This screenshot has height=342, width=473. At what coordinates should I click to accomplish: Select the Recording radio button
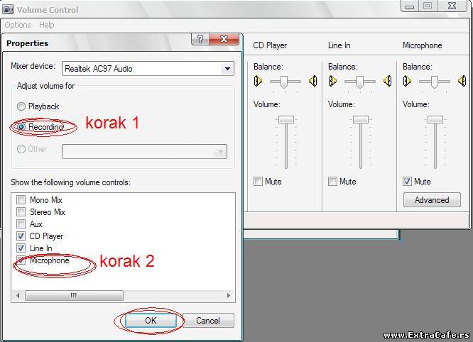(21, 127)
